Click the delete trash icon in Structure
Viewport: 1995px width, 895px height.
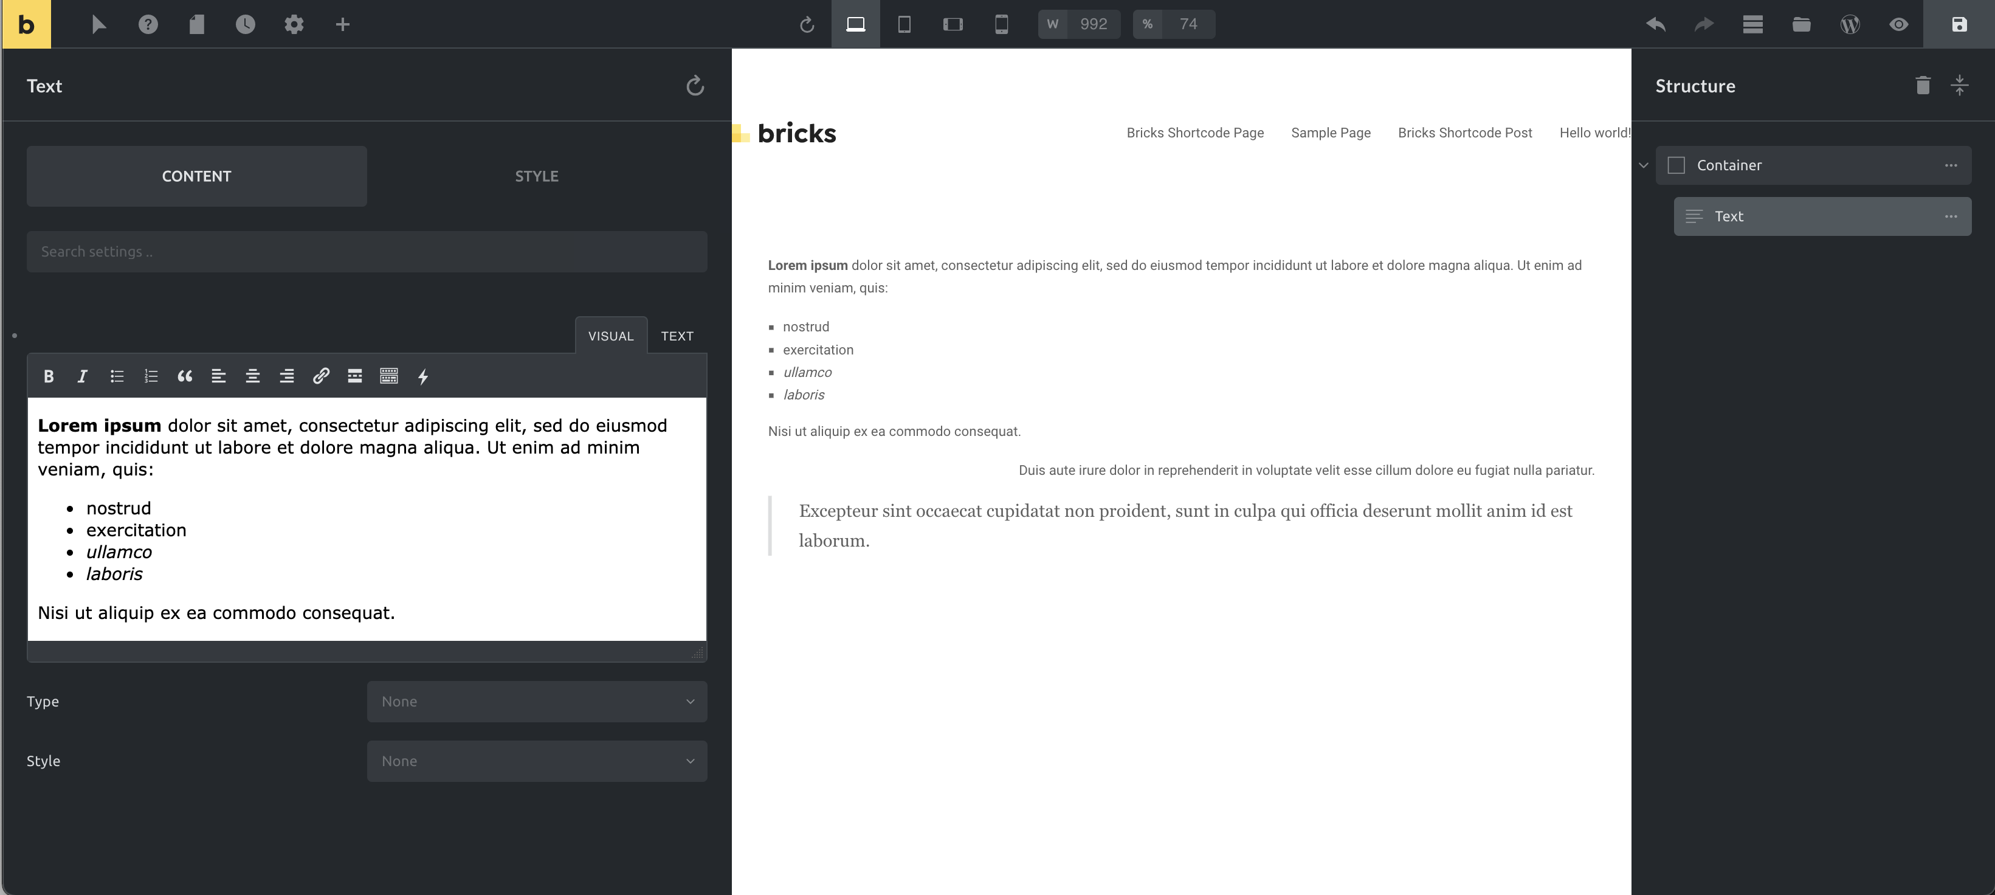(1923, 85)
